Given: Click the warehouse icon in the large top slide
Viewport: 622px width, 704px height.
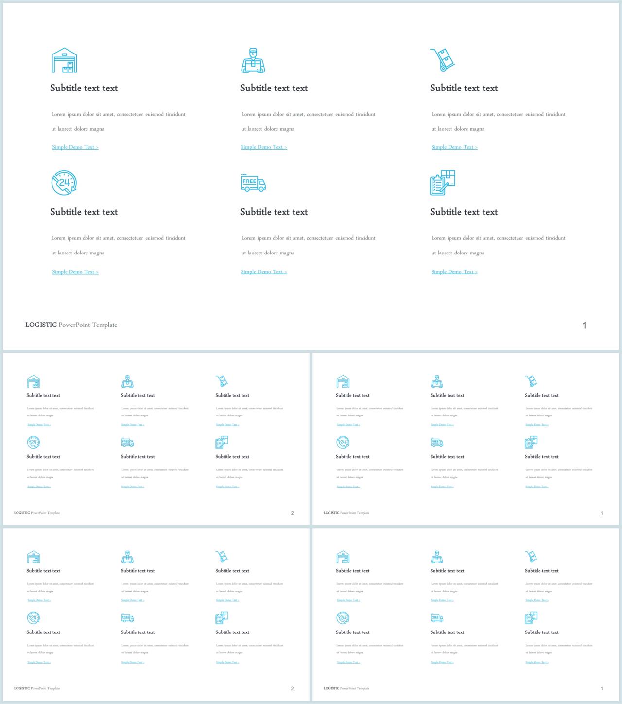Looking at the screenshot, I should click(65, 60).
